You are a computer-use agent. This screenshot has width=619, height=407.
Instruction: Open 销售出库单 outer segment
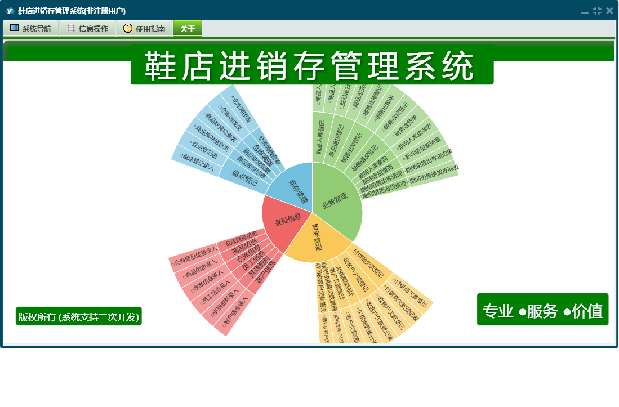point(384,108)
